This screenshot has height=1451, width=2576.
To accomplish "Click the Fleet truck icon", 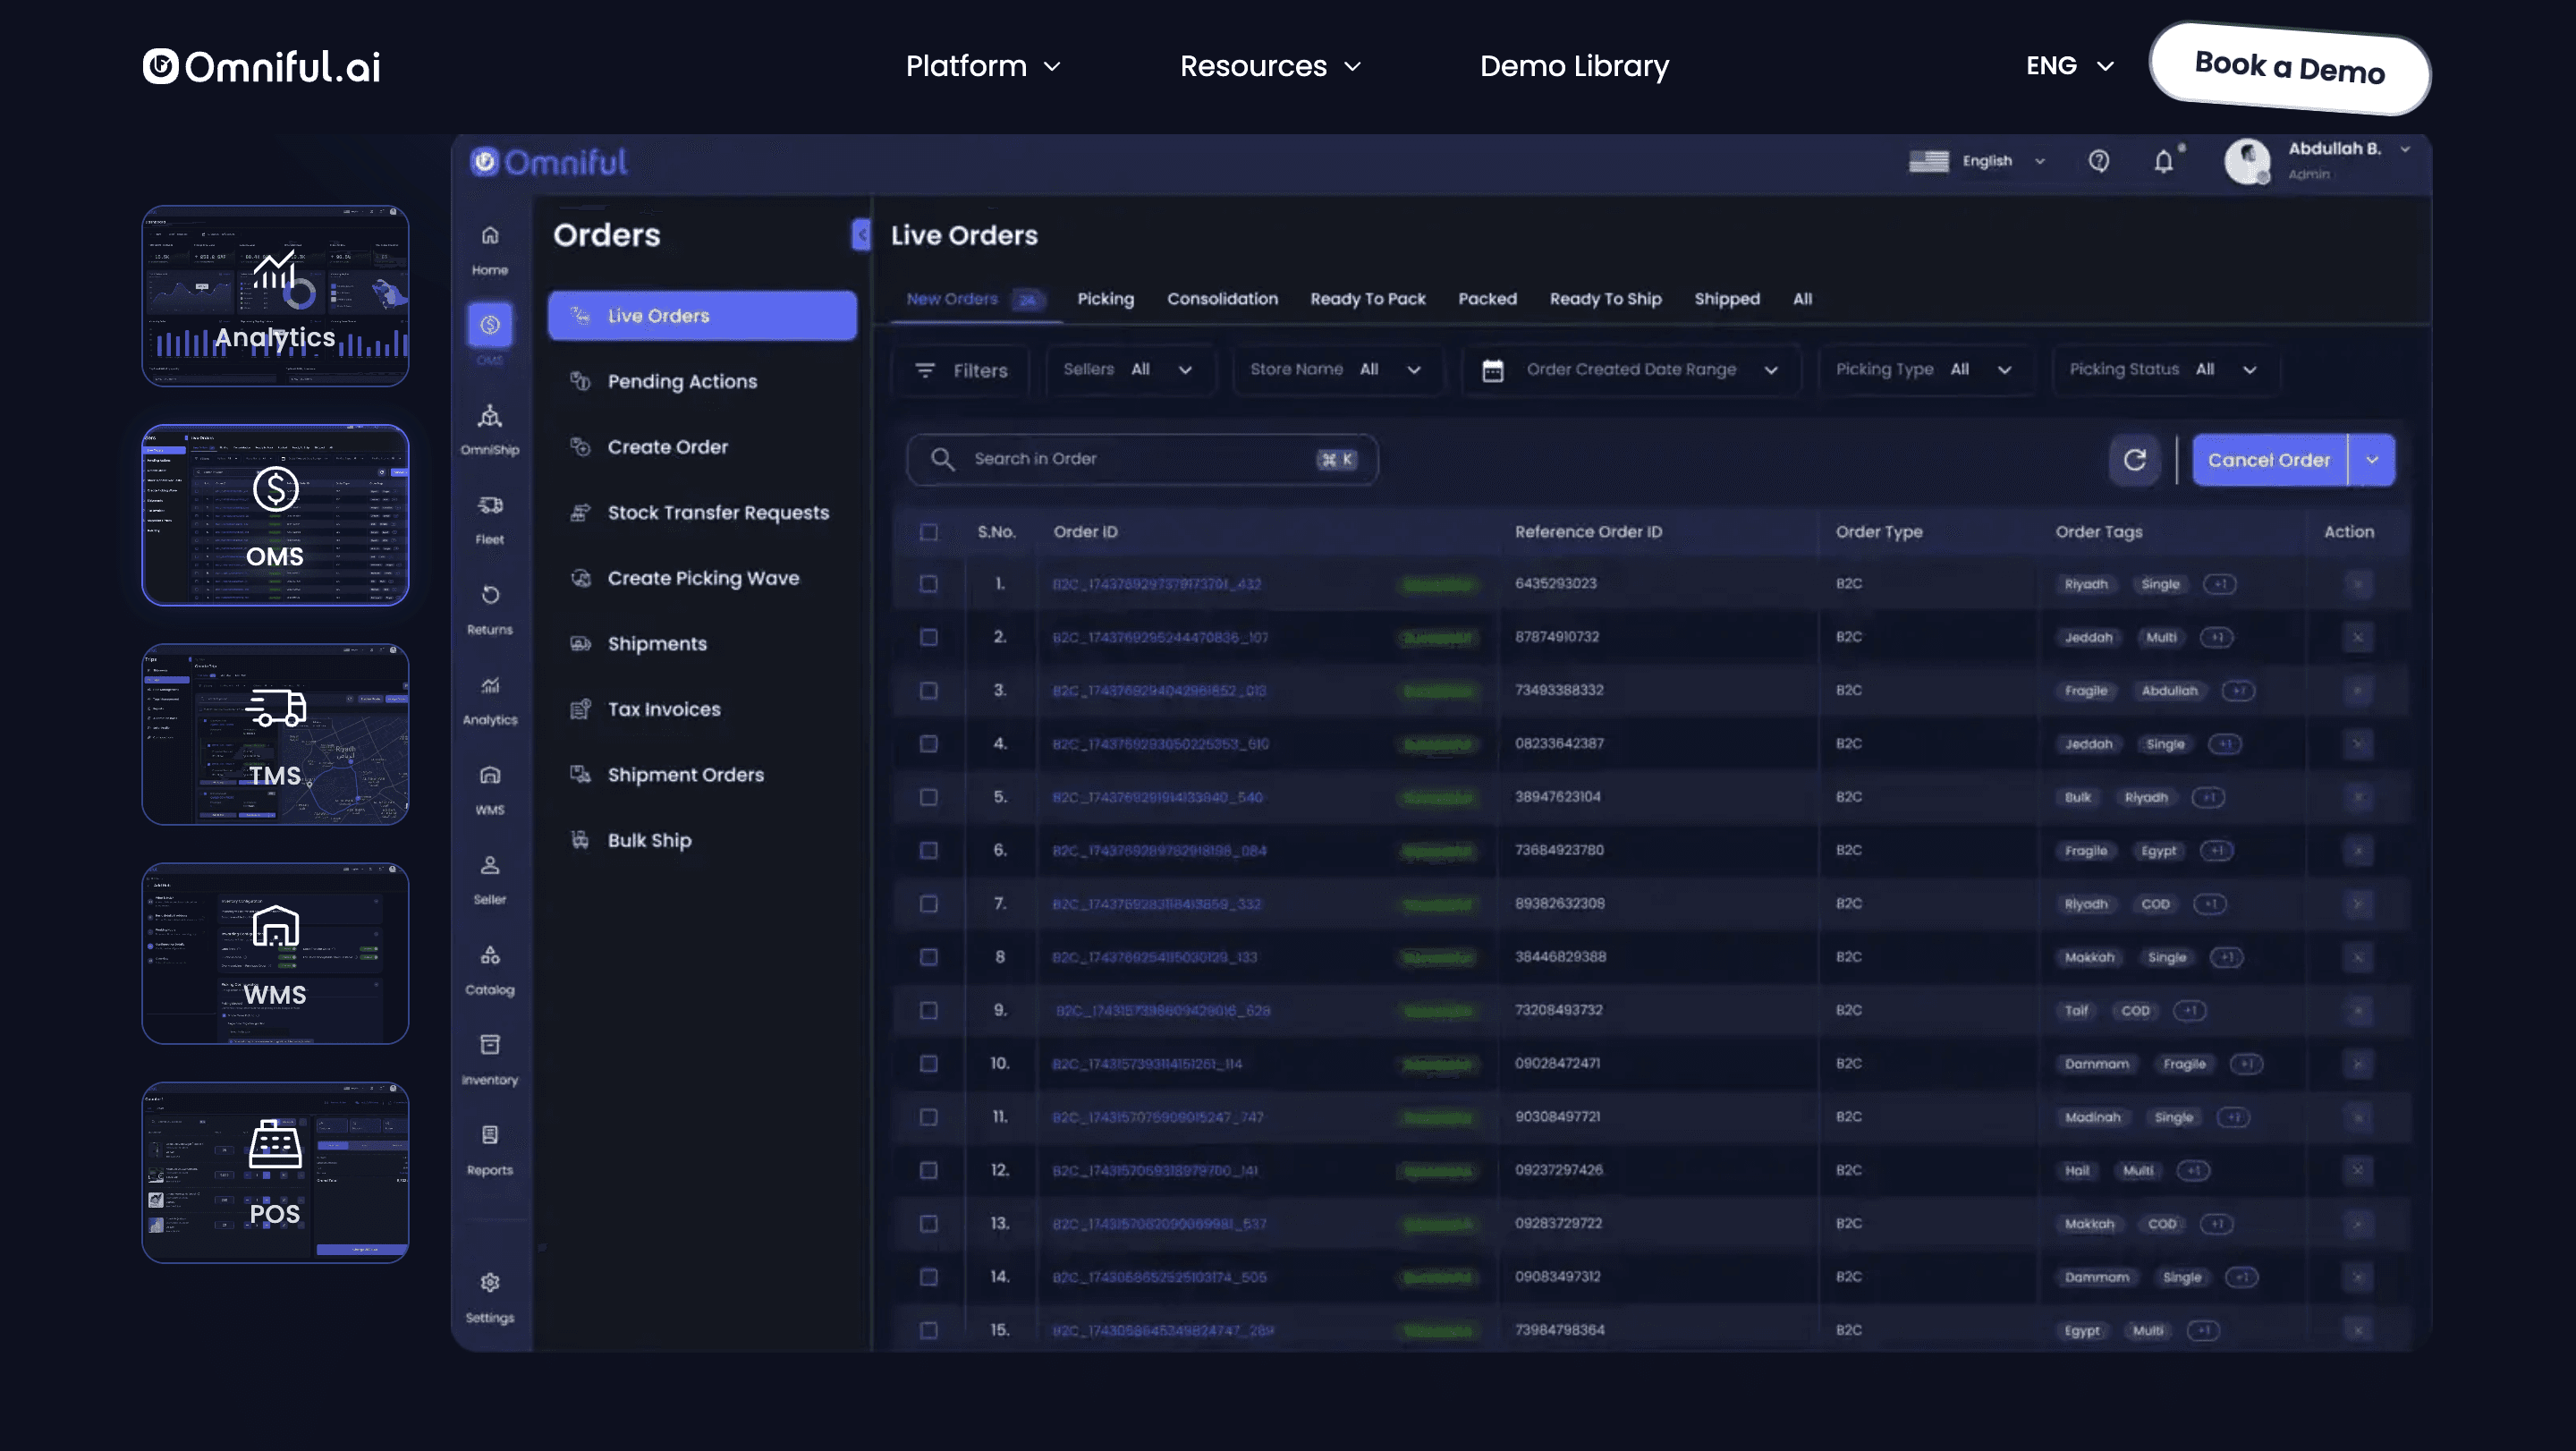I will pos(489,506).
